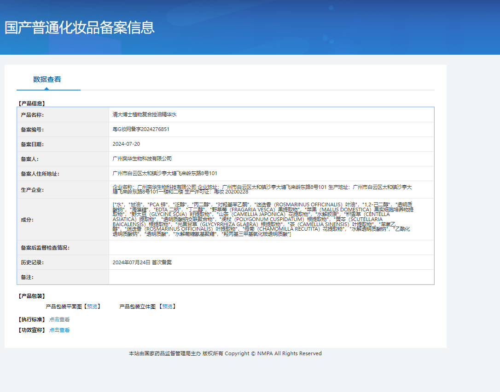Screen dimensions: 500x392
Task: Click the NMPA copyright footer text
Action: tap(225, 353)
